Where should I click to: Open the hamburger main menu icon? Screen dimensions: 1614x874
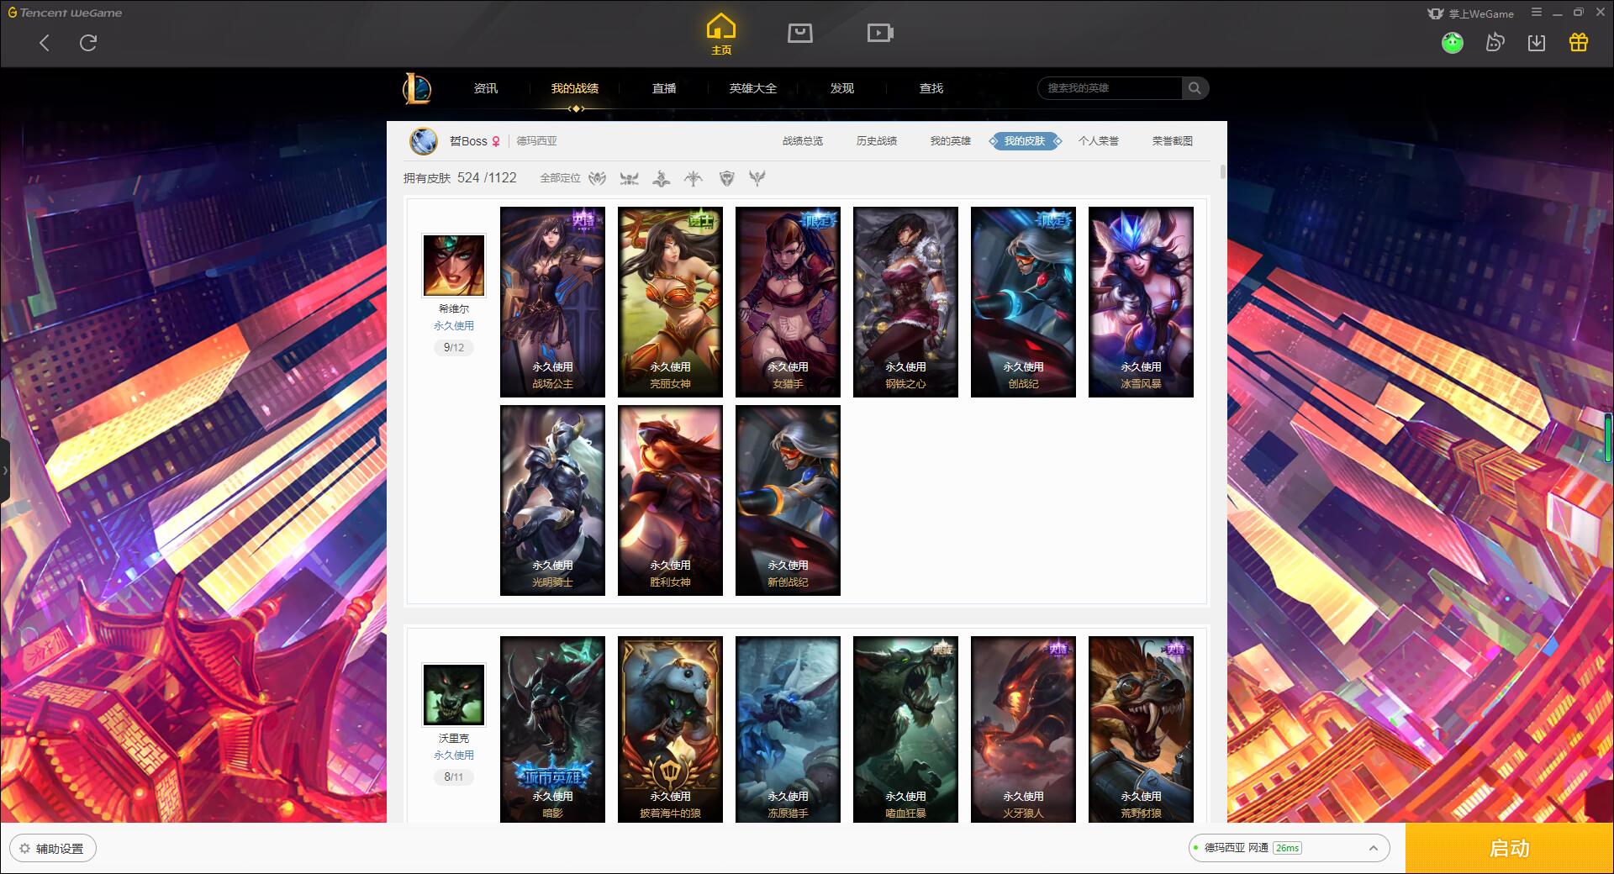[1537, 13]
